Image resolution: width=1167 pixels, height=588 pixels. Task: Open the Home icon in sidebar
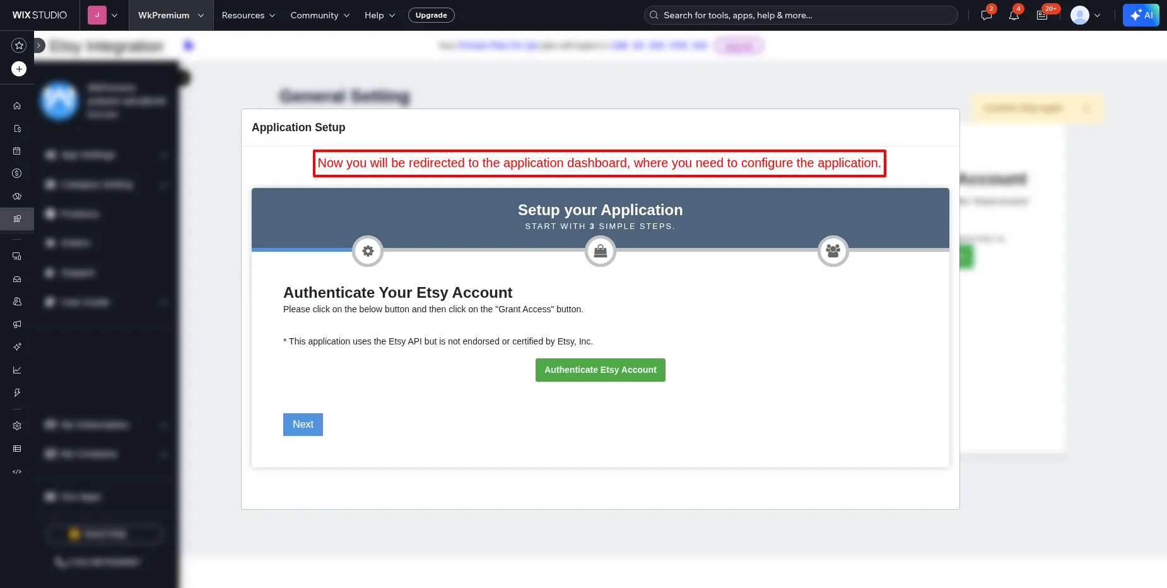[17, 105]
